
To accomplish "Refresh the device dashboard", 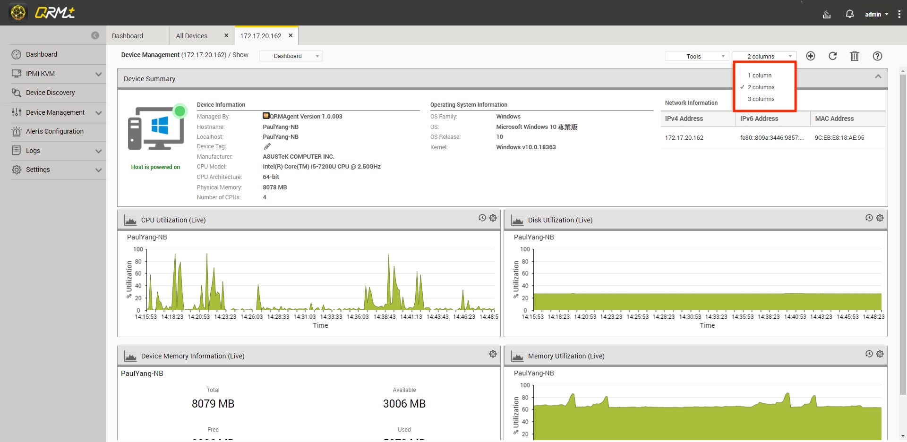I will (832, 56).
